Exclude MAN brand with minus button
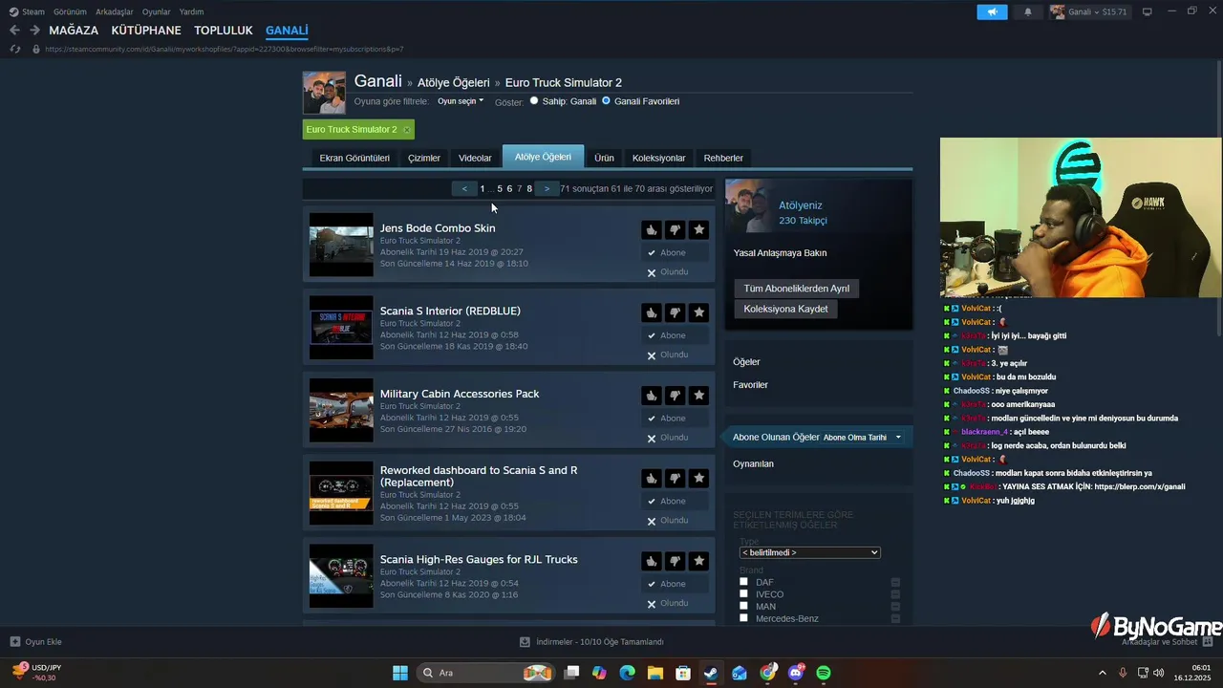 (x=895, y=607)
